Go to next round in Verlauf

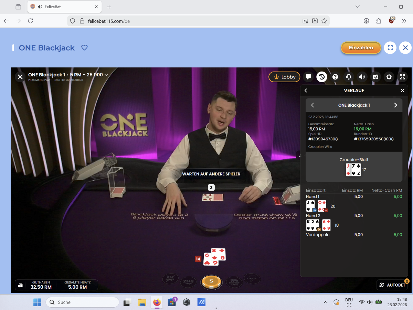pos(395,105)
